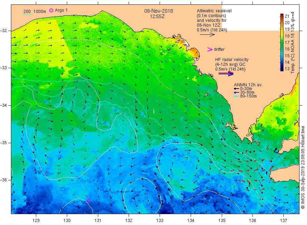The height and width of the screenshot is (225, 307).
Task: Click the 13 degree colorbar label
Action: click(x=287, y=69)
